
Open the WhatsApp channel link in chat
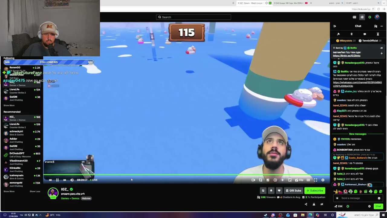[x=357, y=84]
